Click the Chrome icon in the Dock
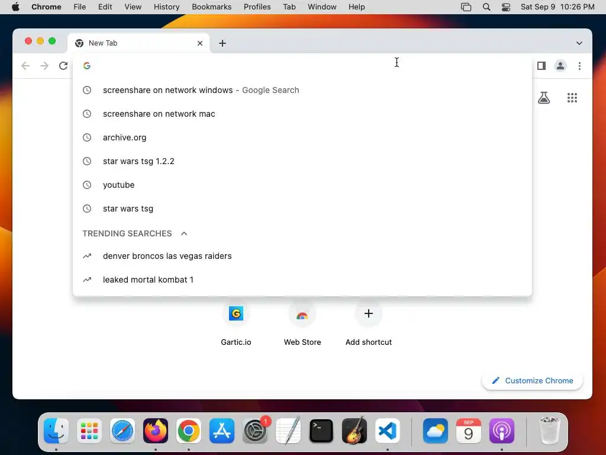This screenshot has height=455, width=606. tap(189, 431)
